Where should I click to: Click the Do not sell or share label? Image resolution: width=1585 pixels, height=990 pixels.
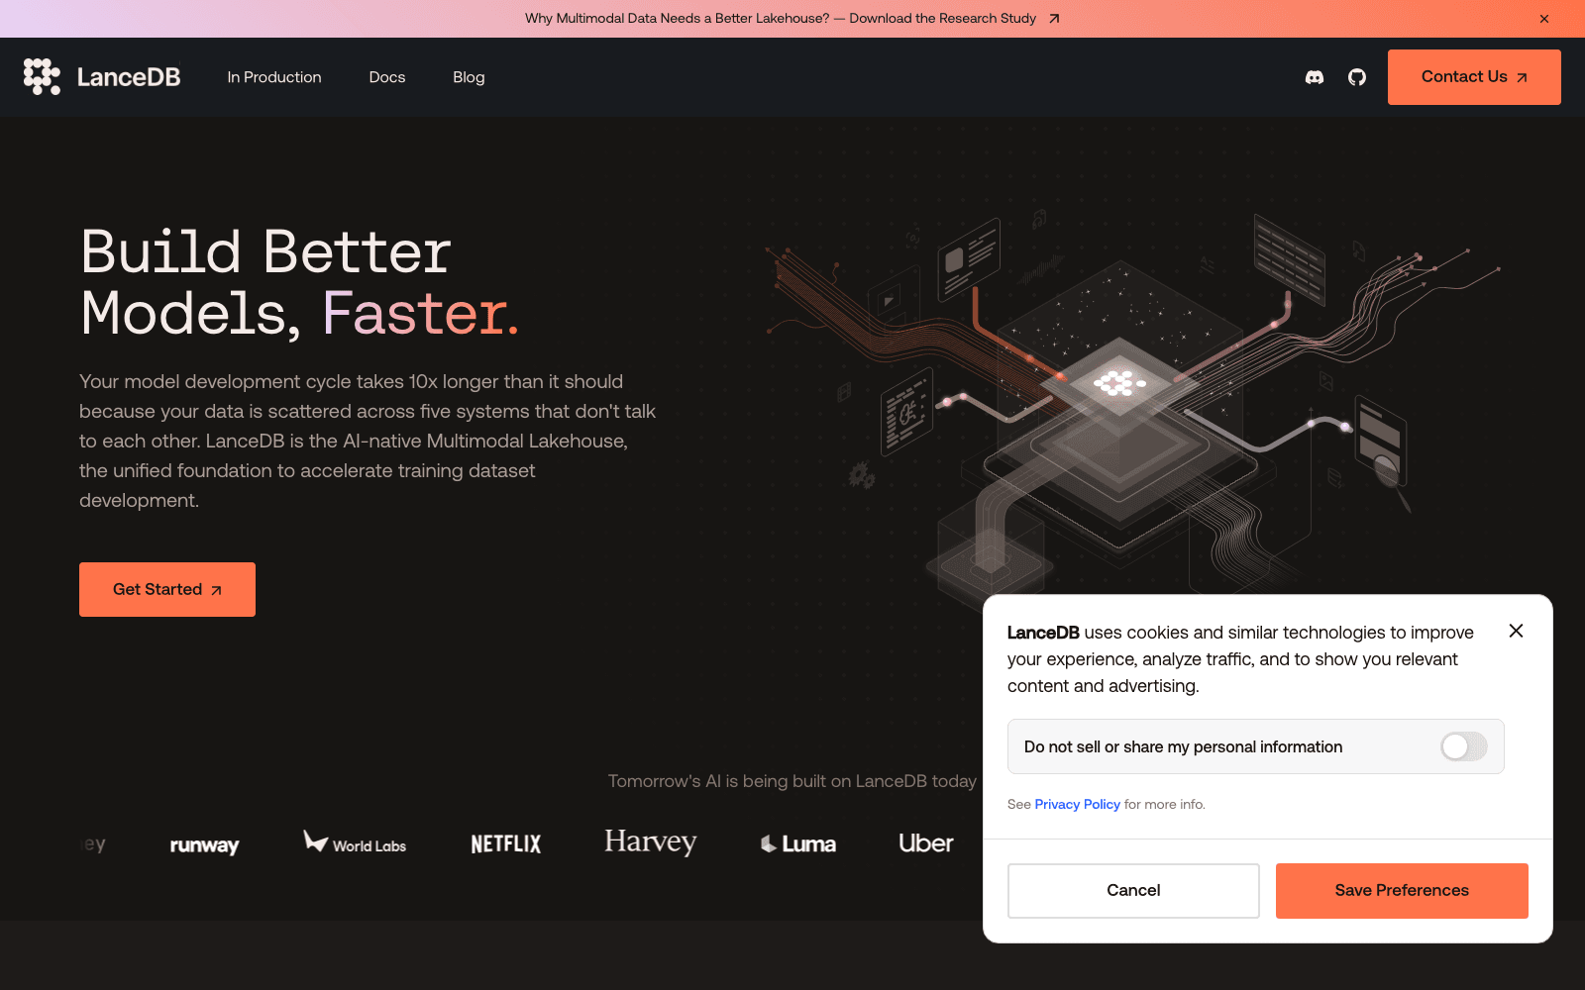(x=1183, y=746)
